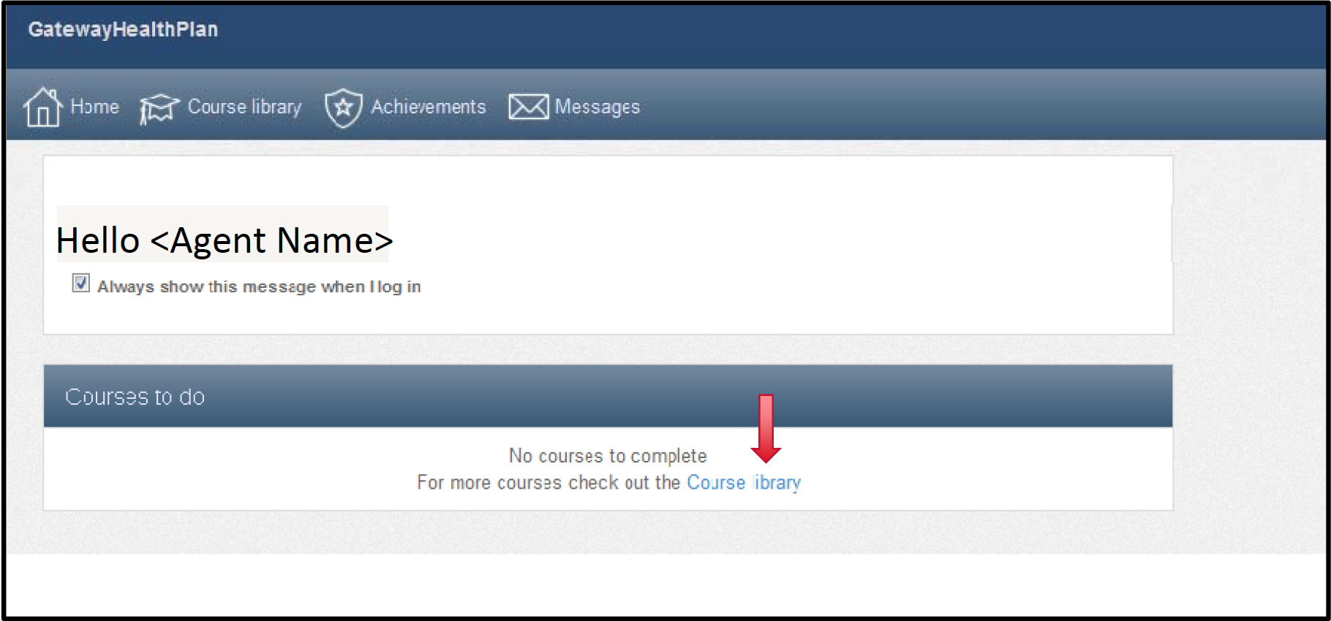This screenshot has height=621, width=1331.
Task: Follow the blue Course library link
Action: click(x=744, y=483)
